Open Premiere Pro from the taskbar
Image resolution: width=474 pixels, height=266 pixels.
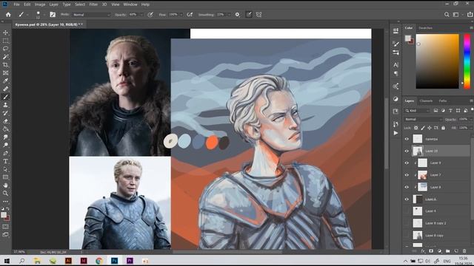tap(130, 261)
